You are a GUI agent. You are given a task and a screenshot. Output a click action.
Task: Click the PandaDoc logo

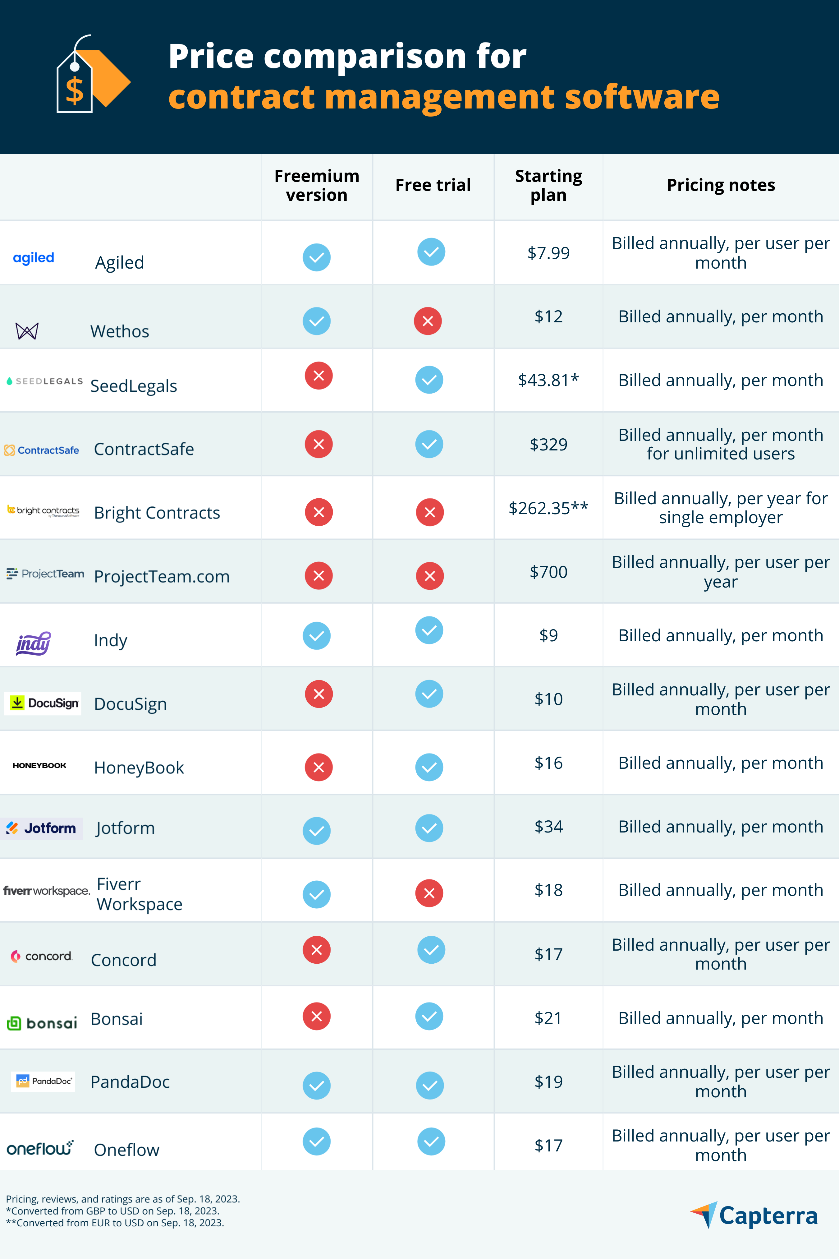tap(43, 1081)
